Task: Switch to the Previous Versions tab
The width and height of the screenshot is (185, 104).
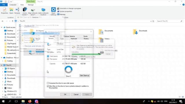Action: (69, 36)
